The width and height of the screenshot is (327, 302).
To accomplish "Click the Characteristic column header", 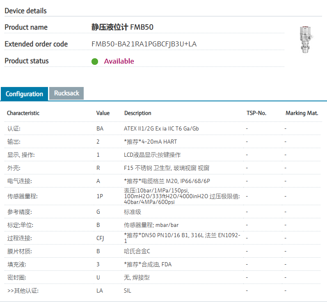I will [23, 113].
